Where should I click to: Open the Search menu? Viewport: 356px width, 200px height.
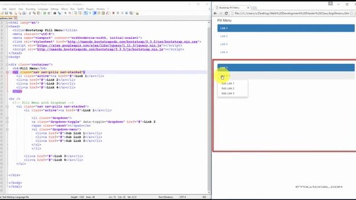[12, 9]
